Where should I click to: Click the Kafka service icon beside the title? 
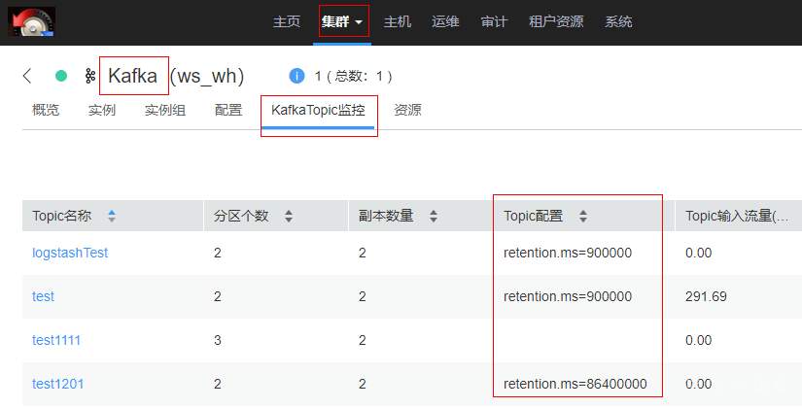click(90, 76)
